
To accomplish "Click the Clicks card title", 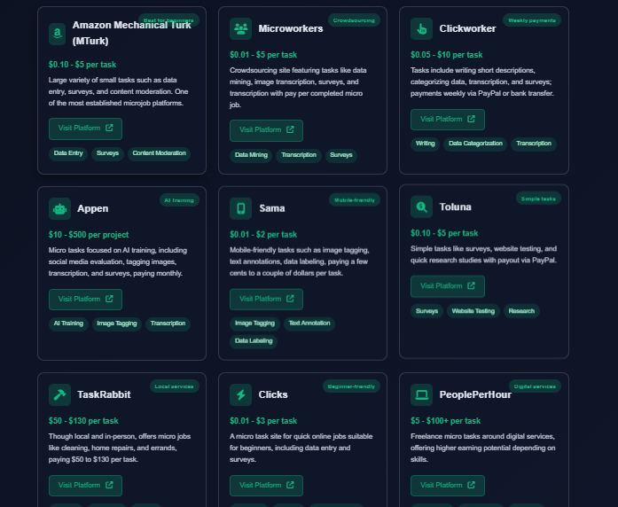I will click(x=273, y=394).
